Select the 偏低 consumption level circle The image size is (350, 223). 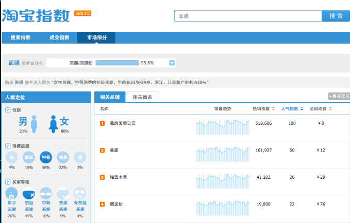[29, 157]
